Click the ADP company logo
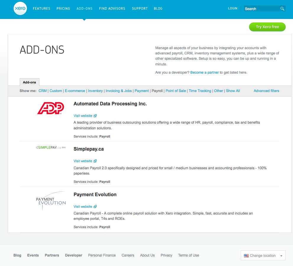Viewport: 293px width, 266px height. [51, 108]
